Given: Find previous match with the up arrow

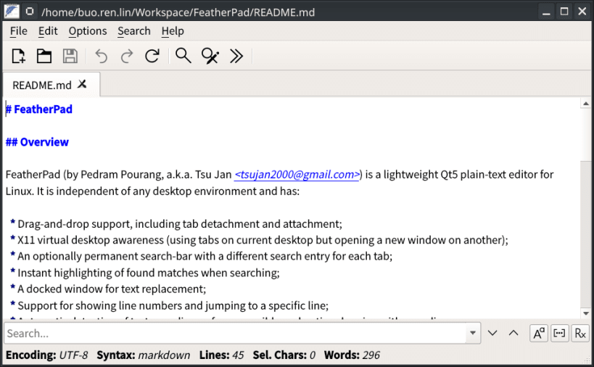Looking at the screenshot, I should coord(513,334).
